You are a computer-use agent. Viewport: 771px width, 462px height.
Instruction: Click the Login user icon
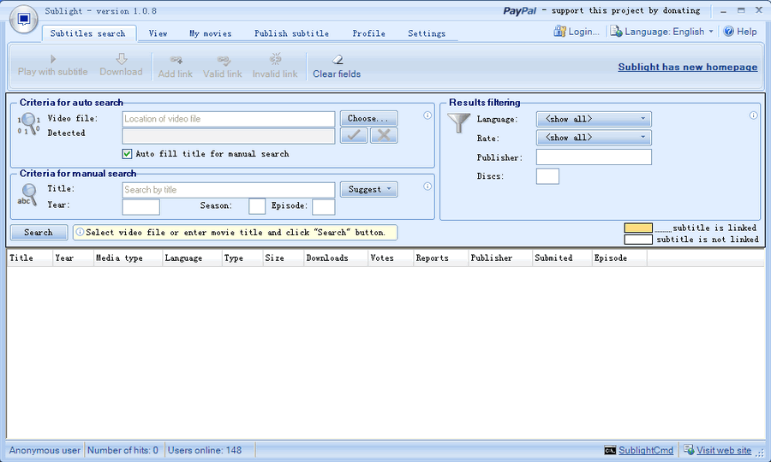click(560, 32)
